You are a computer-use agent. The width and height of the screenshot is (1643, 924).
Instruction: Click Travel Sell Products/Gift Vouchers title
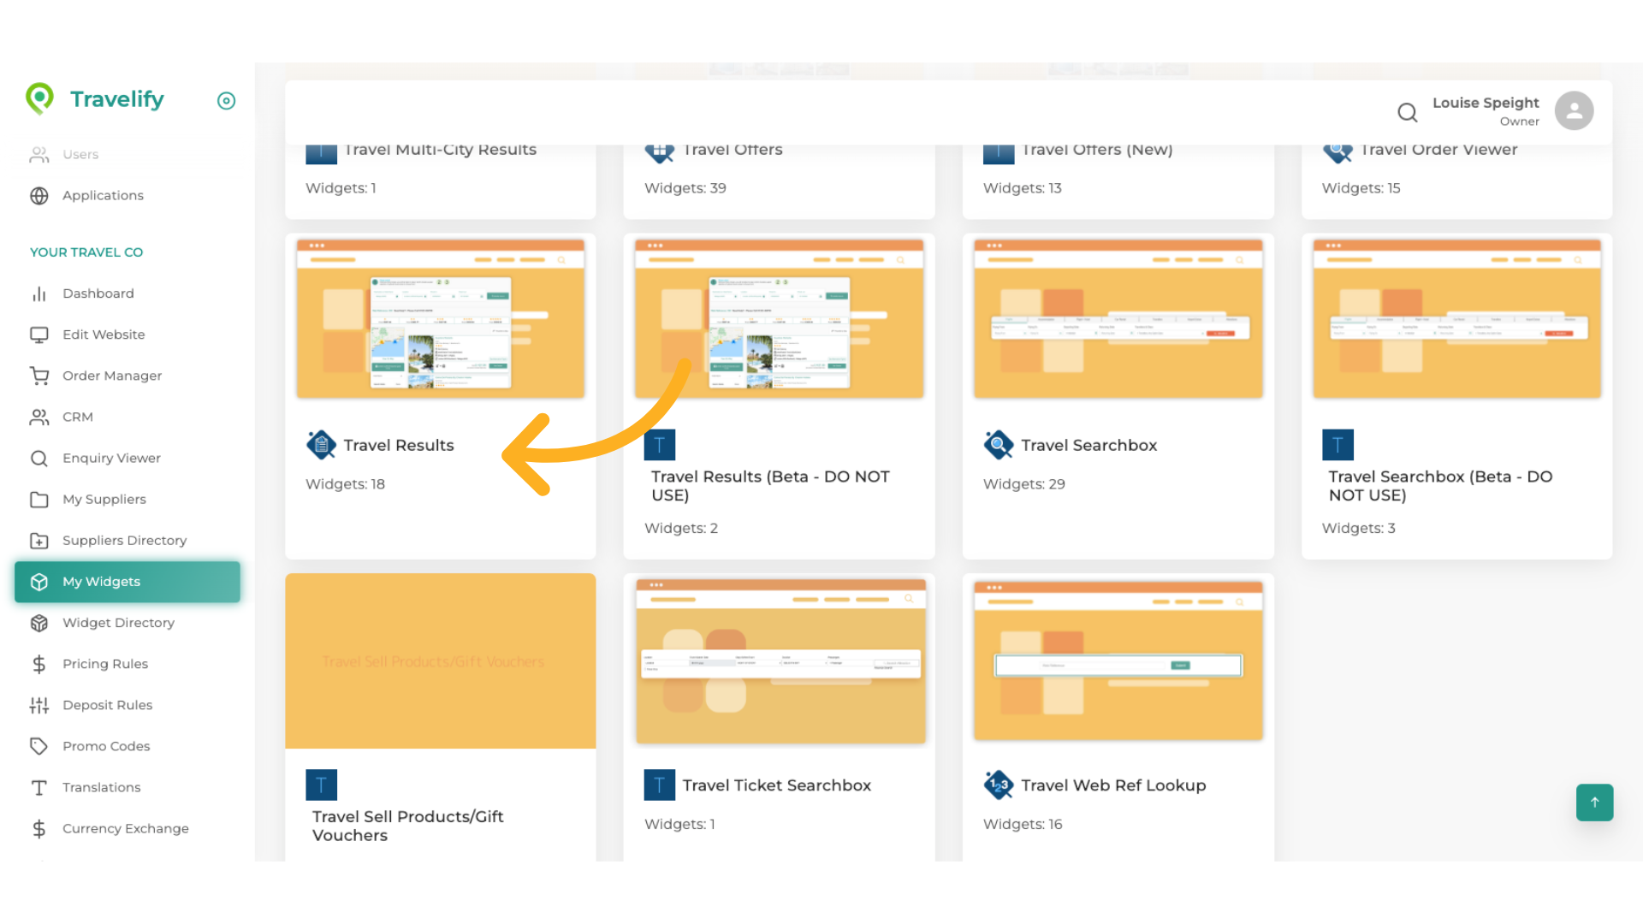tap(407, 826)
